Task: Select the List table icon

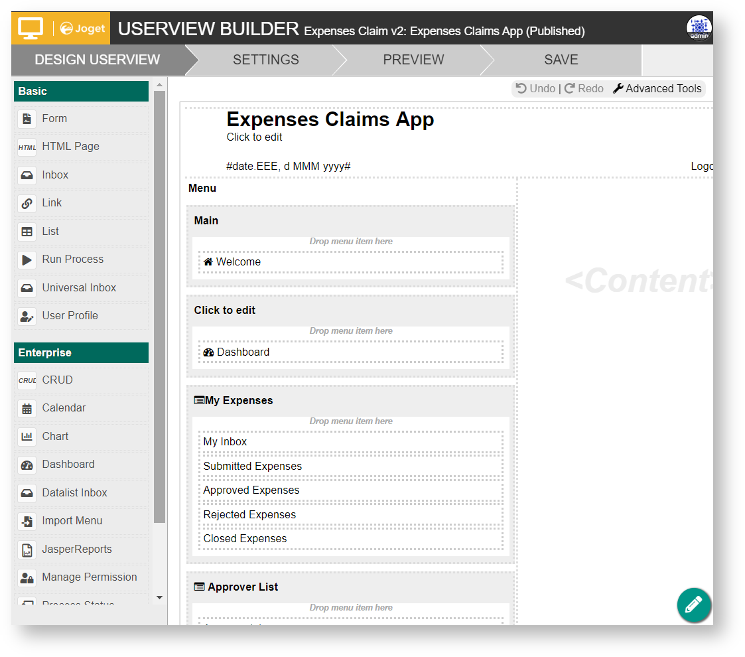Action: [x=27, y=232]
